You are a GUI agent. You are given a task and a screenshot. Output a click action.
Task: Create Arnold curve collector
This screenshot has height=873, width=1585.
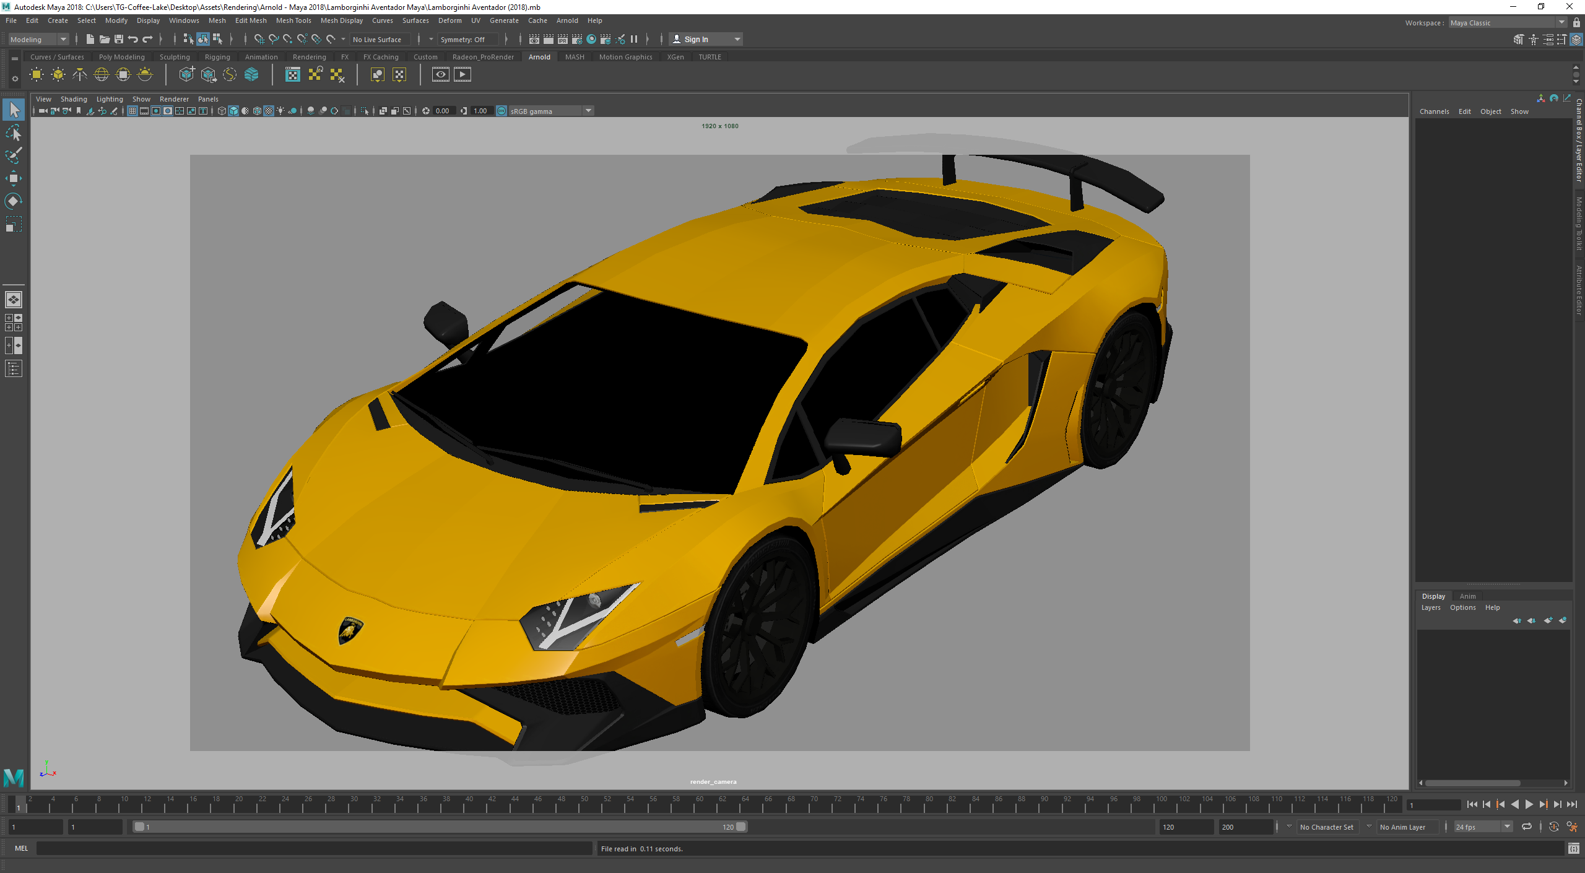click(x=230, y=75)
